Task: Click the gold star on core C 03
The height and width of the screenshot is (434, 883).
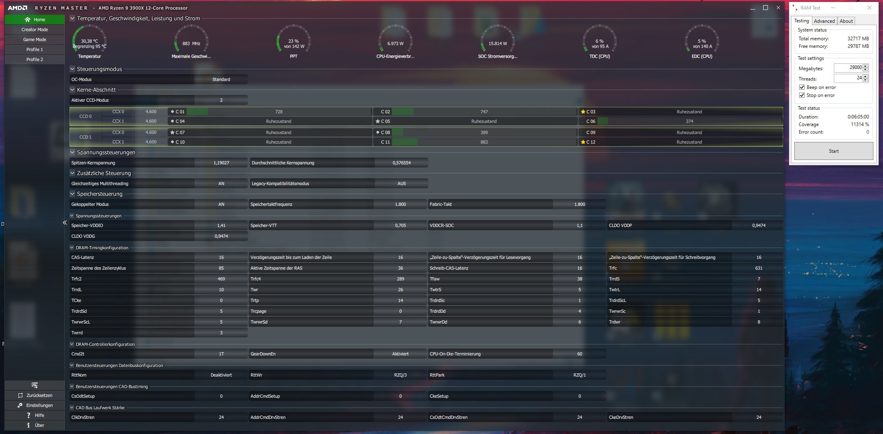Action: click(583, 112)
